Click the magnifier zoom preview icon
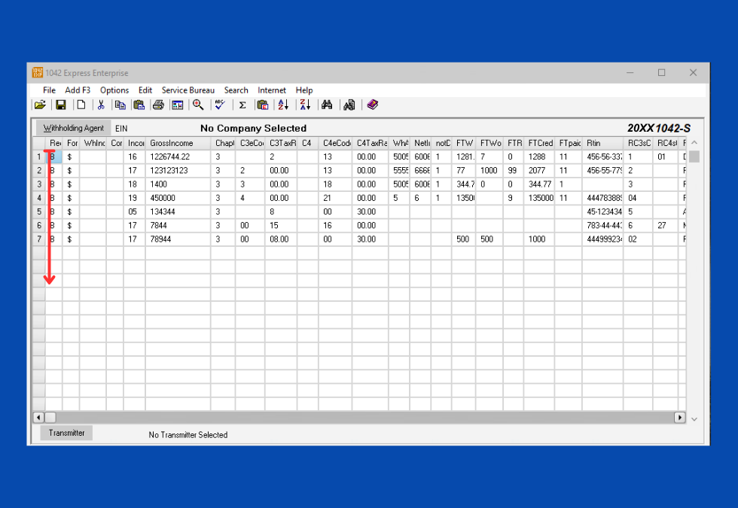Image resolution: width=738 pixels, height=508 pixels. click(x=198, y=105)
